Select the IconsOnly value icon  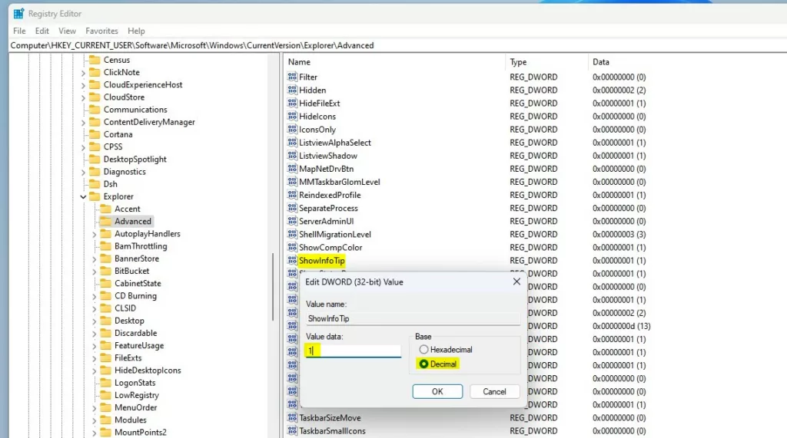pyautogui.click(x=292, y=129)
